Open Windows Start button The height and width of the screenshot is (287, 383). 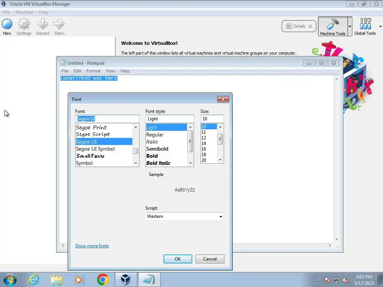coord(10,280)
